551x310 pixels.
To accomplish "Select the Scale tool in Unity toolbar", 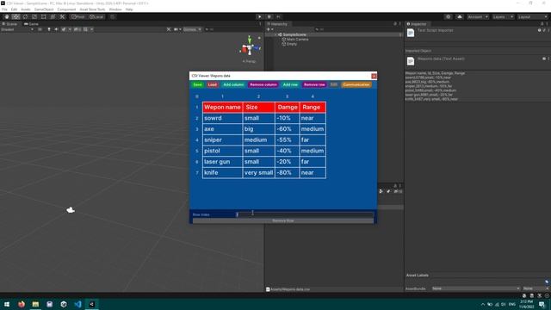I will [x=34, y=17].
